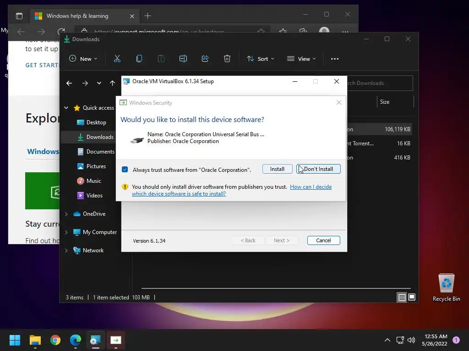Click the Delete trash icon in Explorer

pos(227,59)
